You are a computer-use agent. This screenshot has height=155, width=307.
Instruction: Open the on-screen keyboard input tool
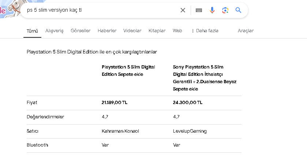[199, 10]
